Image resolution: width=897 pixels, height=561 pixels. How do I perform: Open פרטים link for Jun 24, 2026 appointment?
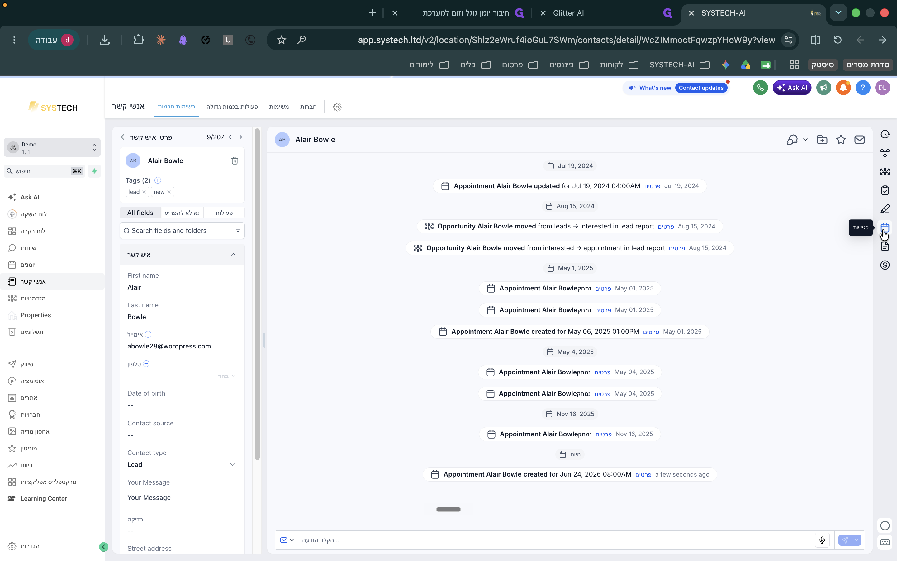(643, 475)
